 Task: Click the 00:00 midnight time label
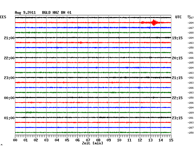[x=9, y=98]
